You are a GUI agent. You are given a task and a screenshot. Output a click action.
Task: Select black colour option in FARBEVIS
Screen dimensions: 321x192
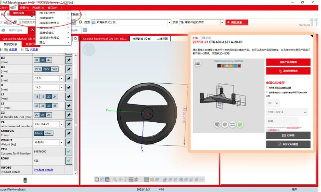pyautogui.click(x=38, y=133)
